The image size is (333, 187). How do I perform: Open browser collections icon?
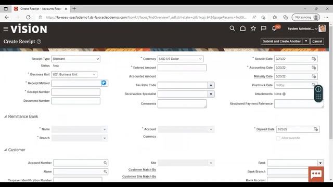tap(286, 17)
